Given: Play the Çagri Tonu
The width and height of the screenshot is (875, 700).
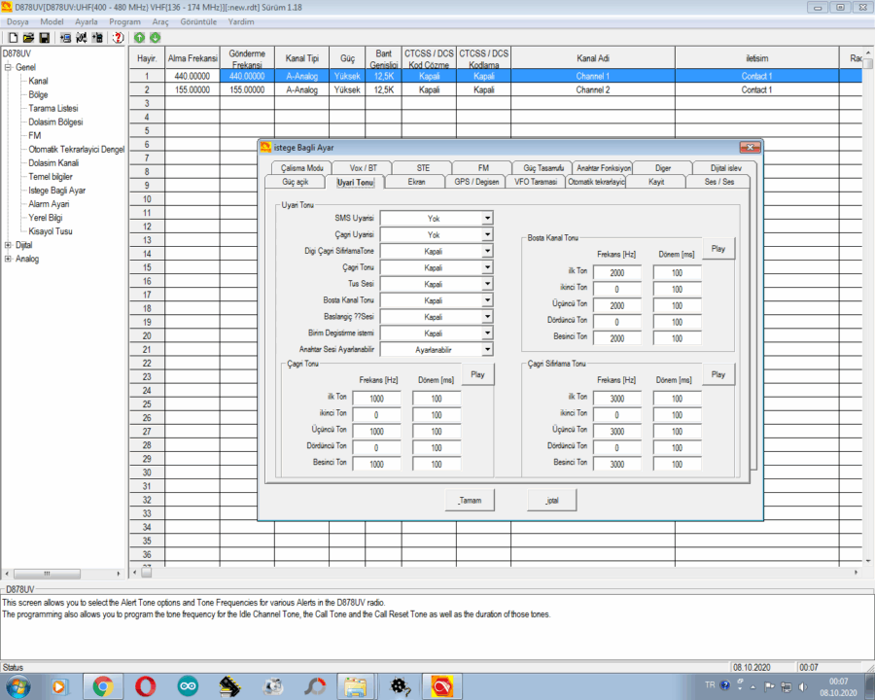Looking at the screenshot, I should (477, 374).
